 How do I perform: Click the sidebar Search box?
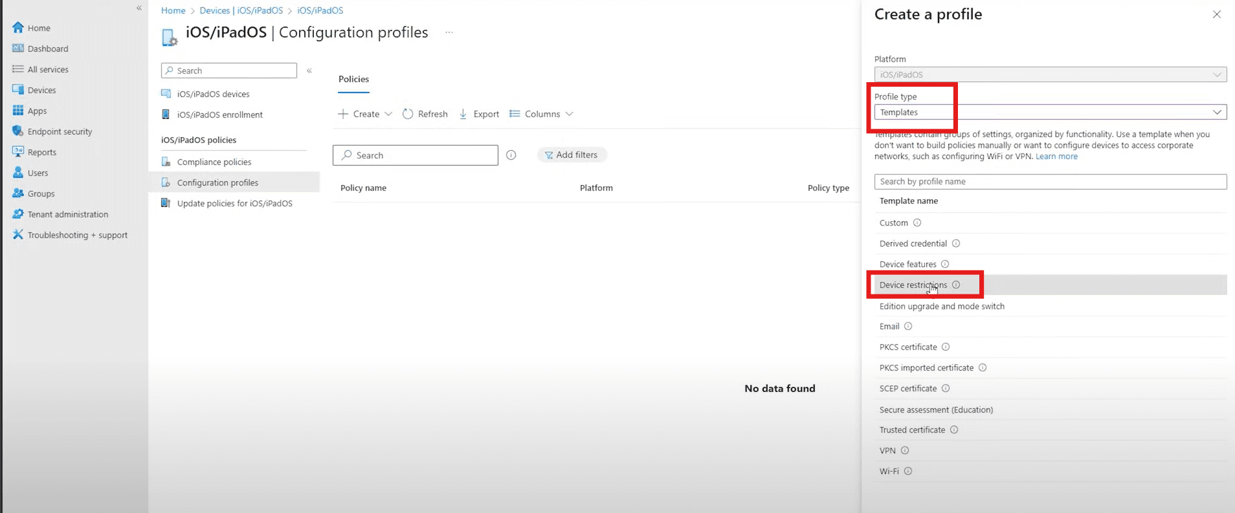[x=229, y=71]
